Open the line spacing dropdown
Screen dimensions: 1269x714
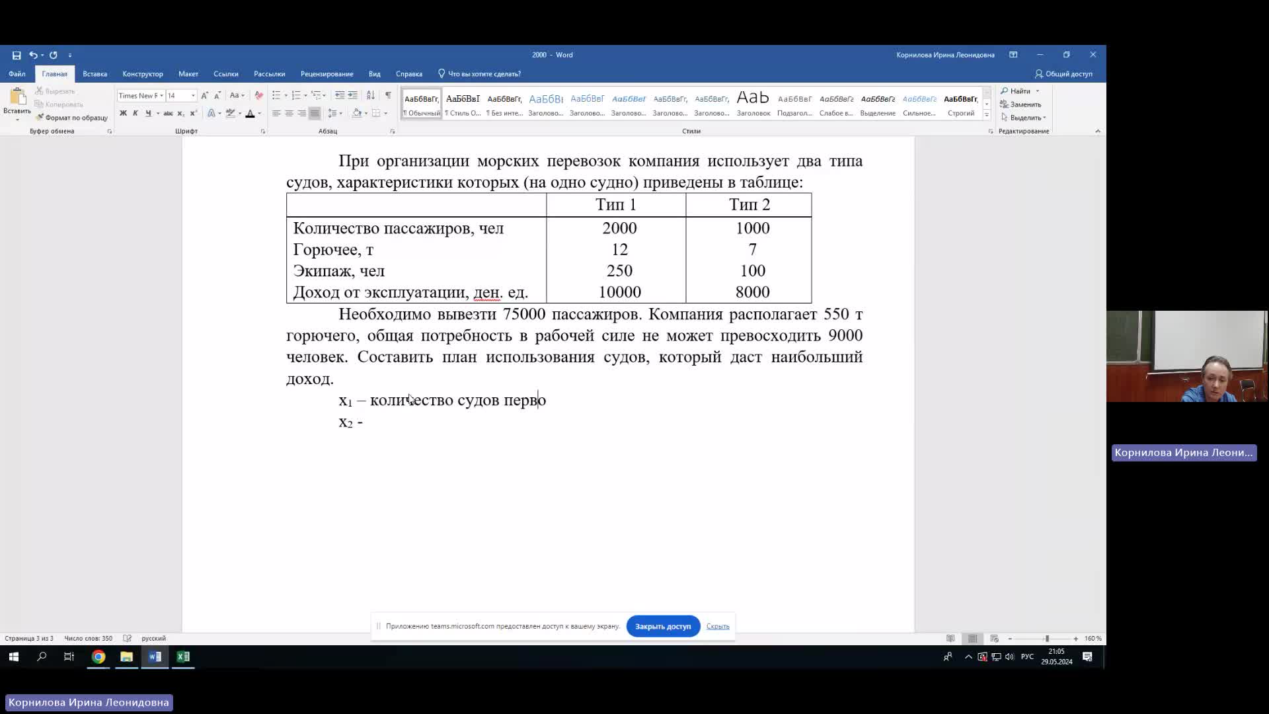[x=335, y=113]
